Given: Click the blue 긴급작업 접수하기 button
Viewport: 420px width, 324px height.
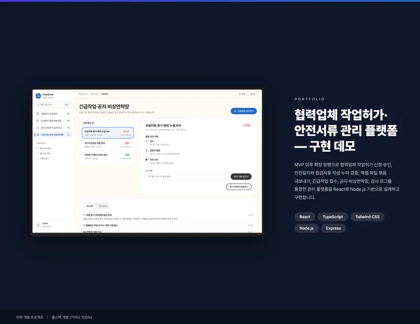Looking at the screenshot, I should 244,111.
